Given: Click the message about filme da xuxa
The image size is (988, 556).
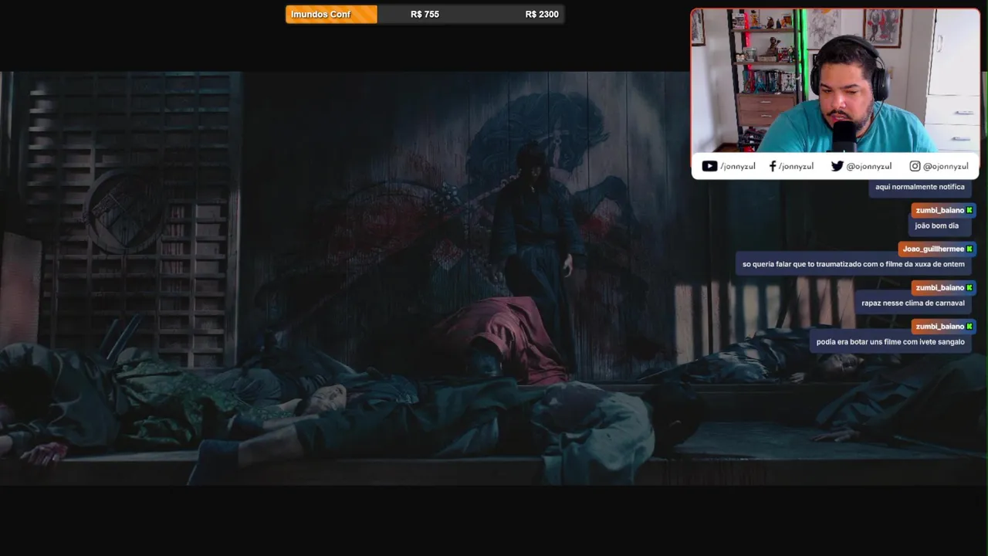Looking at the screenshot, I should point(853,264).
